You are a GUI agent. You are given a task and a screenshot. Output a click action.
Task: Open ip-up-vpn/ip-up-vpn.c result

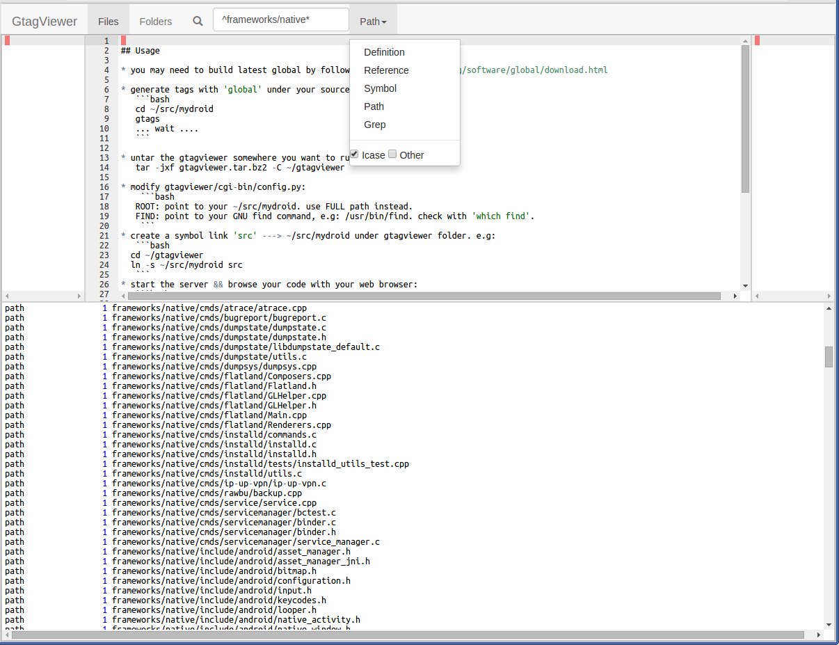click(219, 483)
